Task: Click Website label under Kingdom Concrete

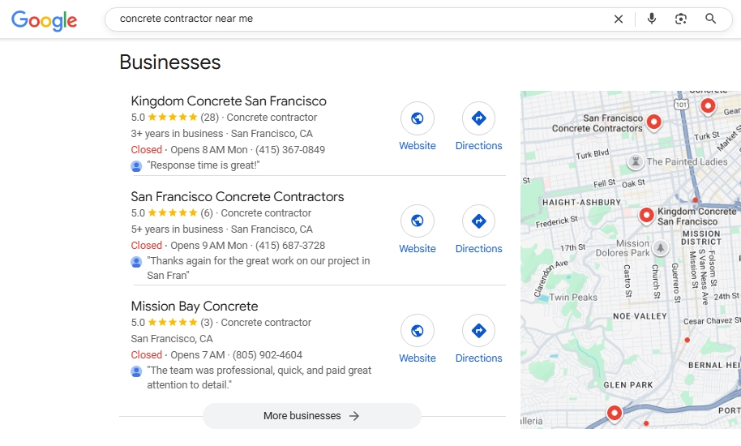Action: [418, 145]
